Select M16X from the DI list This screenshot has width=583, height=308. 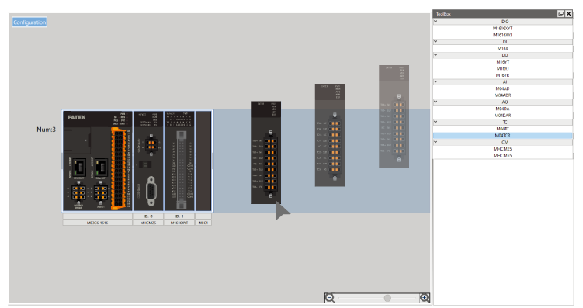coord(503,48)
